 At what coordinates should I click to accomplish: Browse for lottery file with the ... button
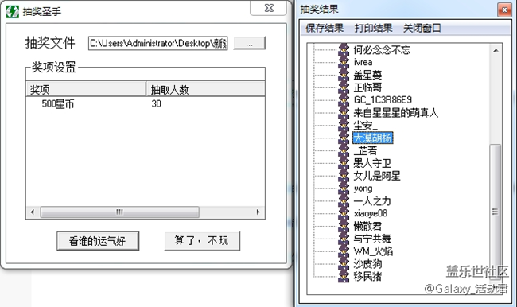pos(249,43)
